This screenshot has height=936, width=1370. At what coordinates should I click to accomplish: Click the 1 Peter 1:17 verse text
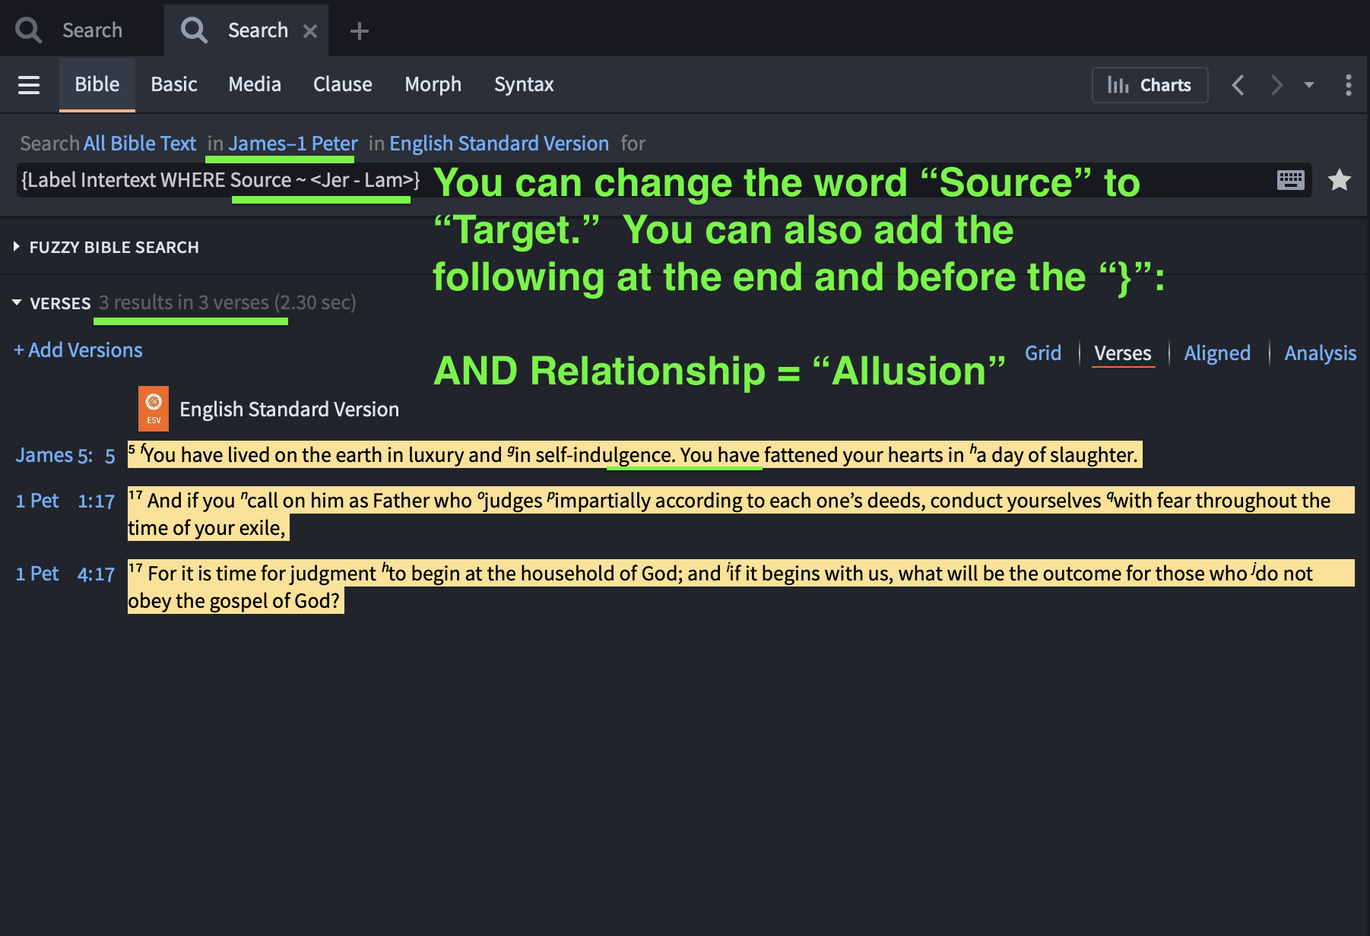741,514
